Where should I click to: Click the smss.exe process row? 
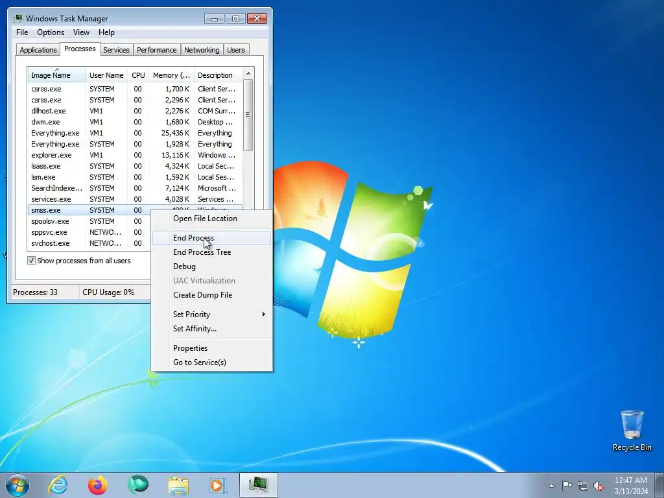click(x=89, y=210)
